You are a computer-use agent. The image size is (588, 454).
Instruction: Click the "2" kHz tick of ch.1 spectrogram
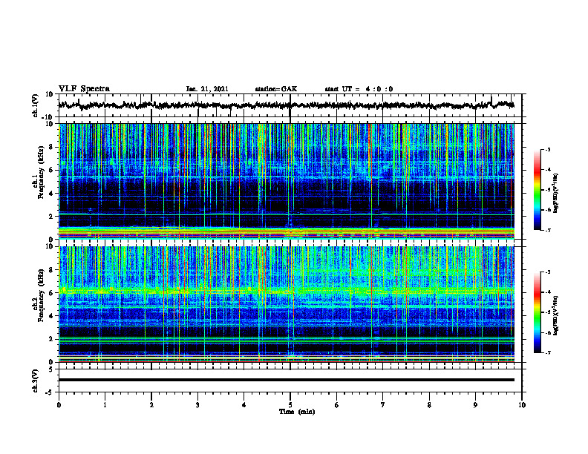51,217
